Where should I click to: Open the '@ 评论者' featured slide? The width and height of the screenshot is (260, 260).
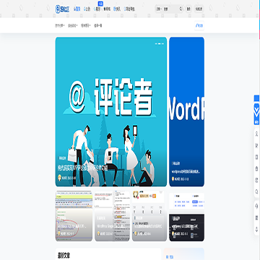[111, 112]
